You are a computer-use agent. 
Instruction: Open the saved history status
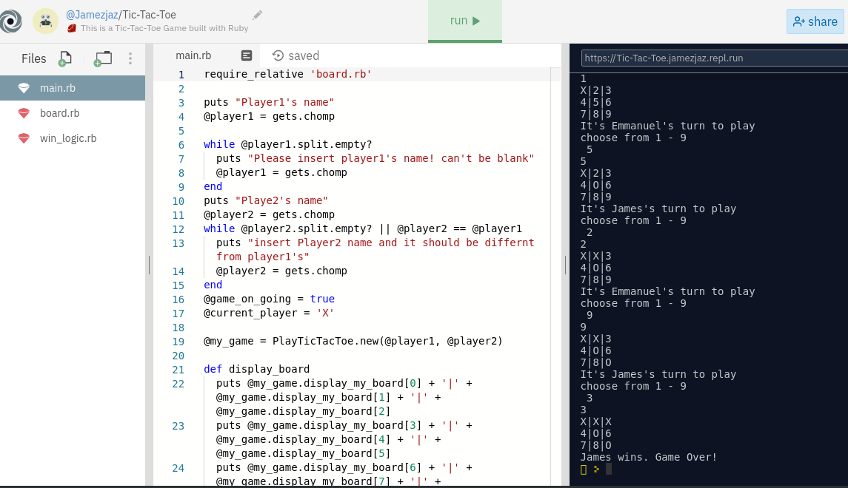(x=296, y=55)
